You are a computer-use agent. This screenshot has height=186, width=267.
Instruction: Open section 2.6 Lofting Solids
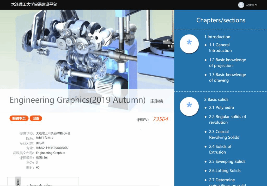click(x=224, y=171)
